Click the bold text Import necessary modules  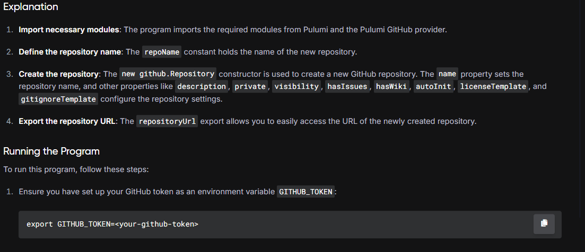point(69,30)
